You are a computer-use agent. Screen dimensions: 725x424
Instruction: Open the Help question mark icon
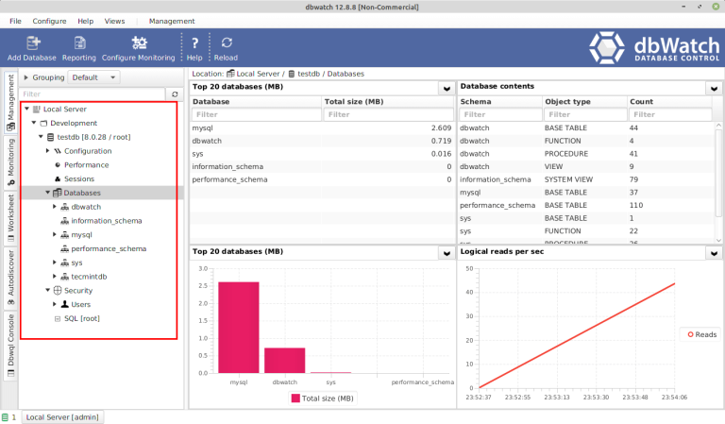tap(194, 42)
